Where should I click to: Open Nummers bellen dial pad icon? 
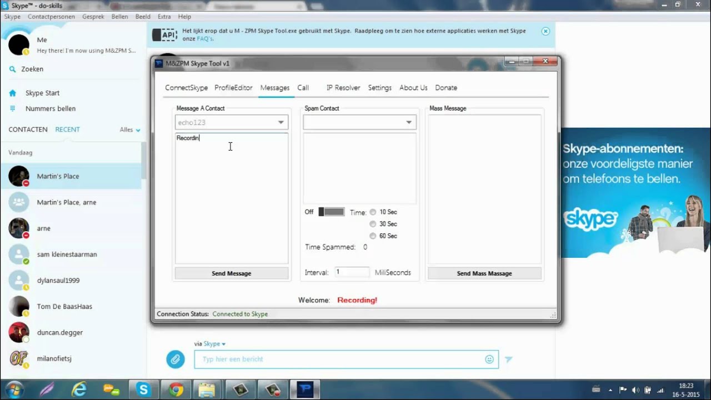pyautogui.click(x=12, y=109)
